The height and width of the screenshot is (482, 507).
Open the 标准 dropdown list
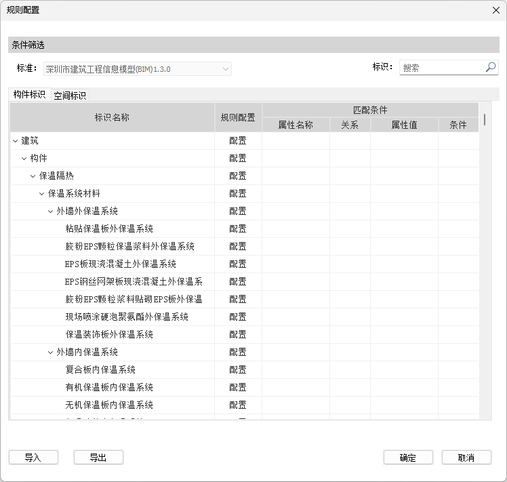pyautogui.click(x=225, y=68)
